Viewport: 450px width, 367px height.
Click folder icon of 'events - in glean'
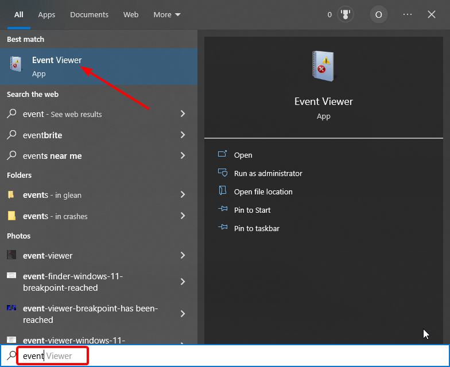tap(11, 195)
